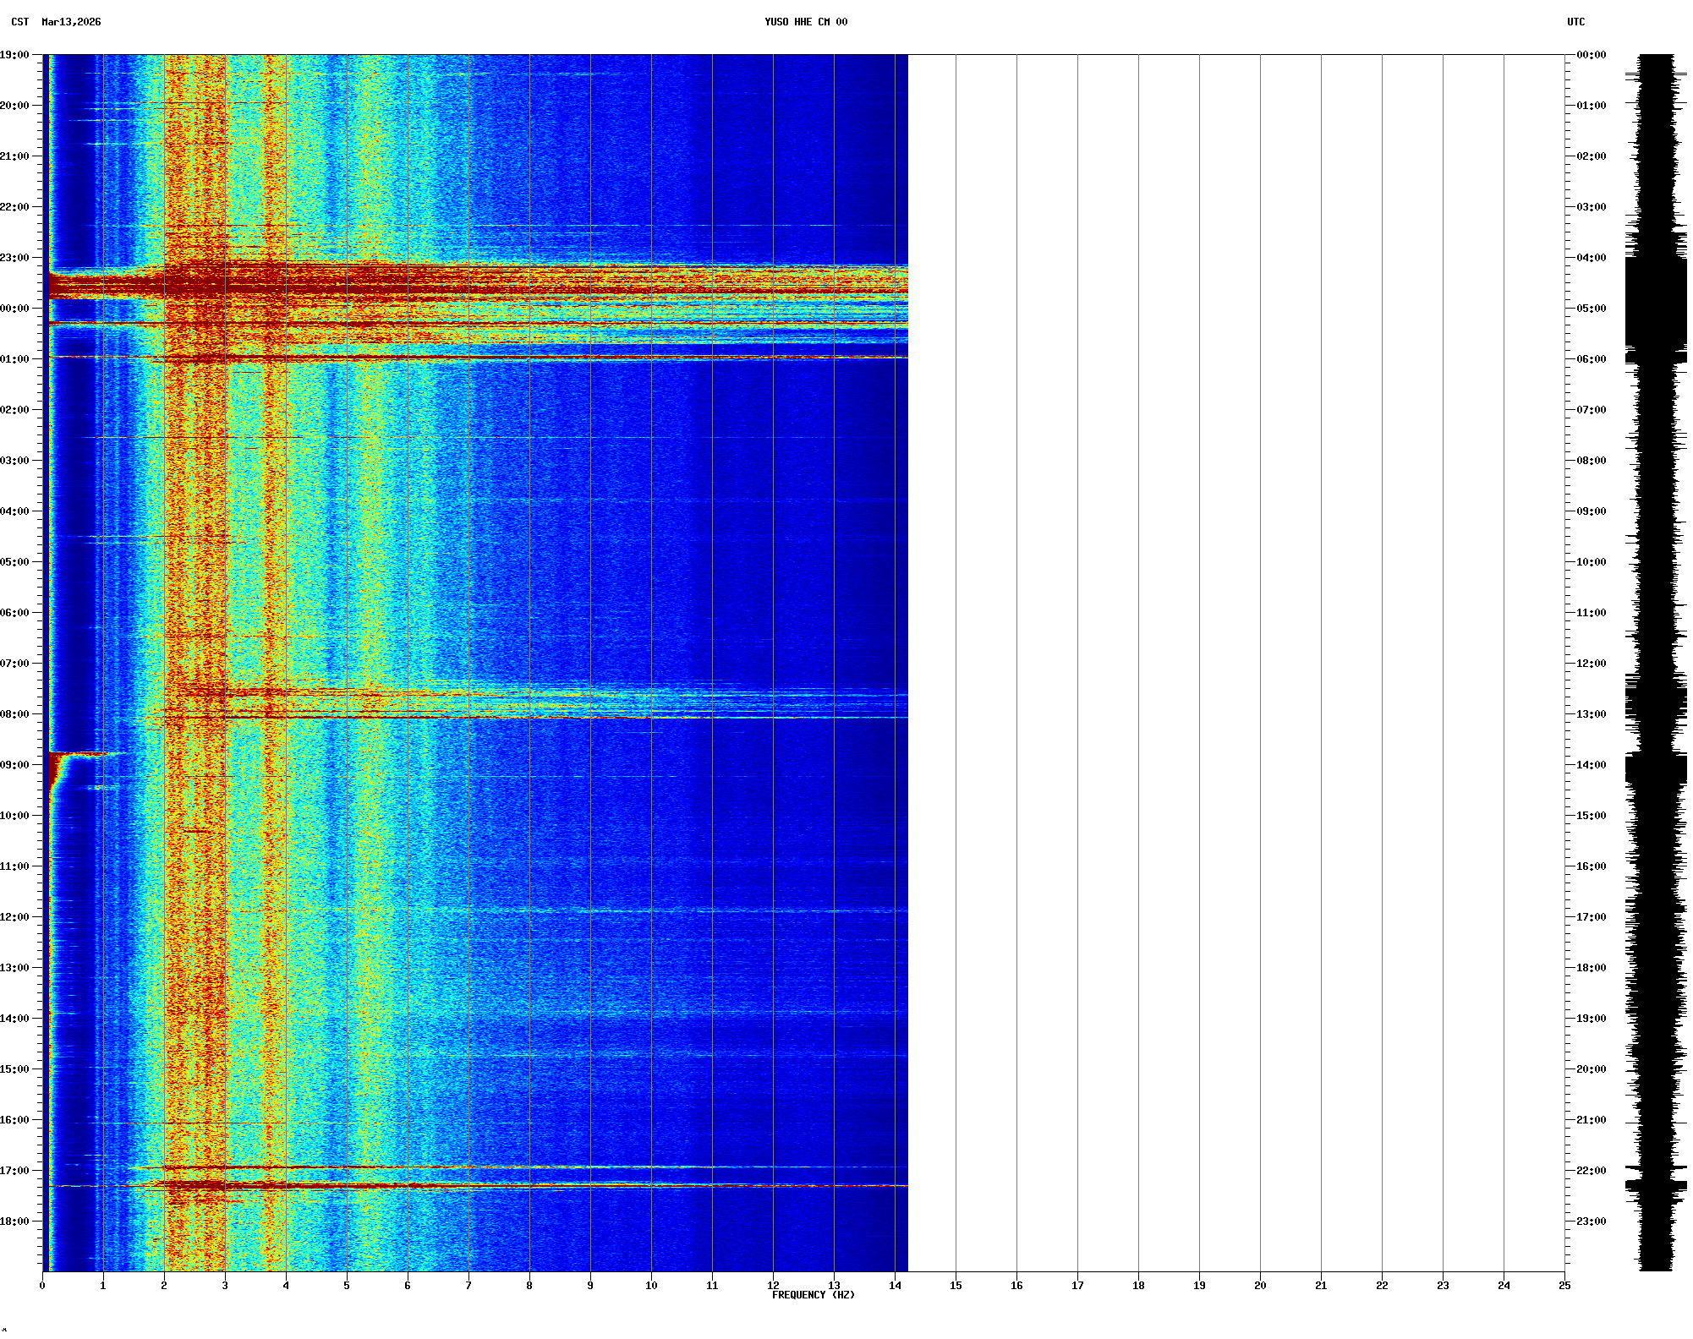Click the FREQUENCY (HZ) axis label
The image size is (1693, 1339).
[x=813, y=1295]
